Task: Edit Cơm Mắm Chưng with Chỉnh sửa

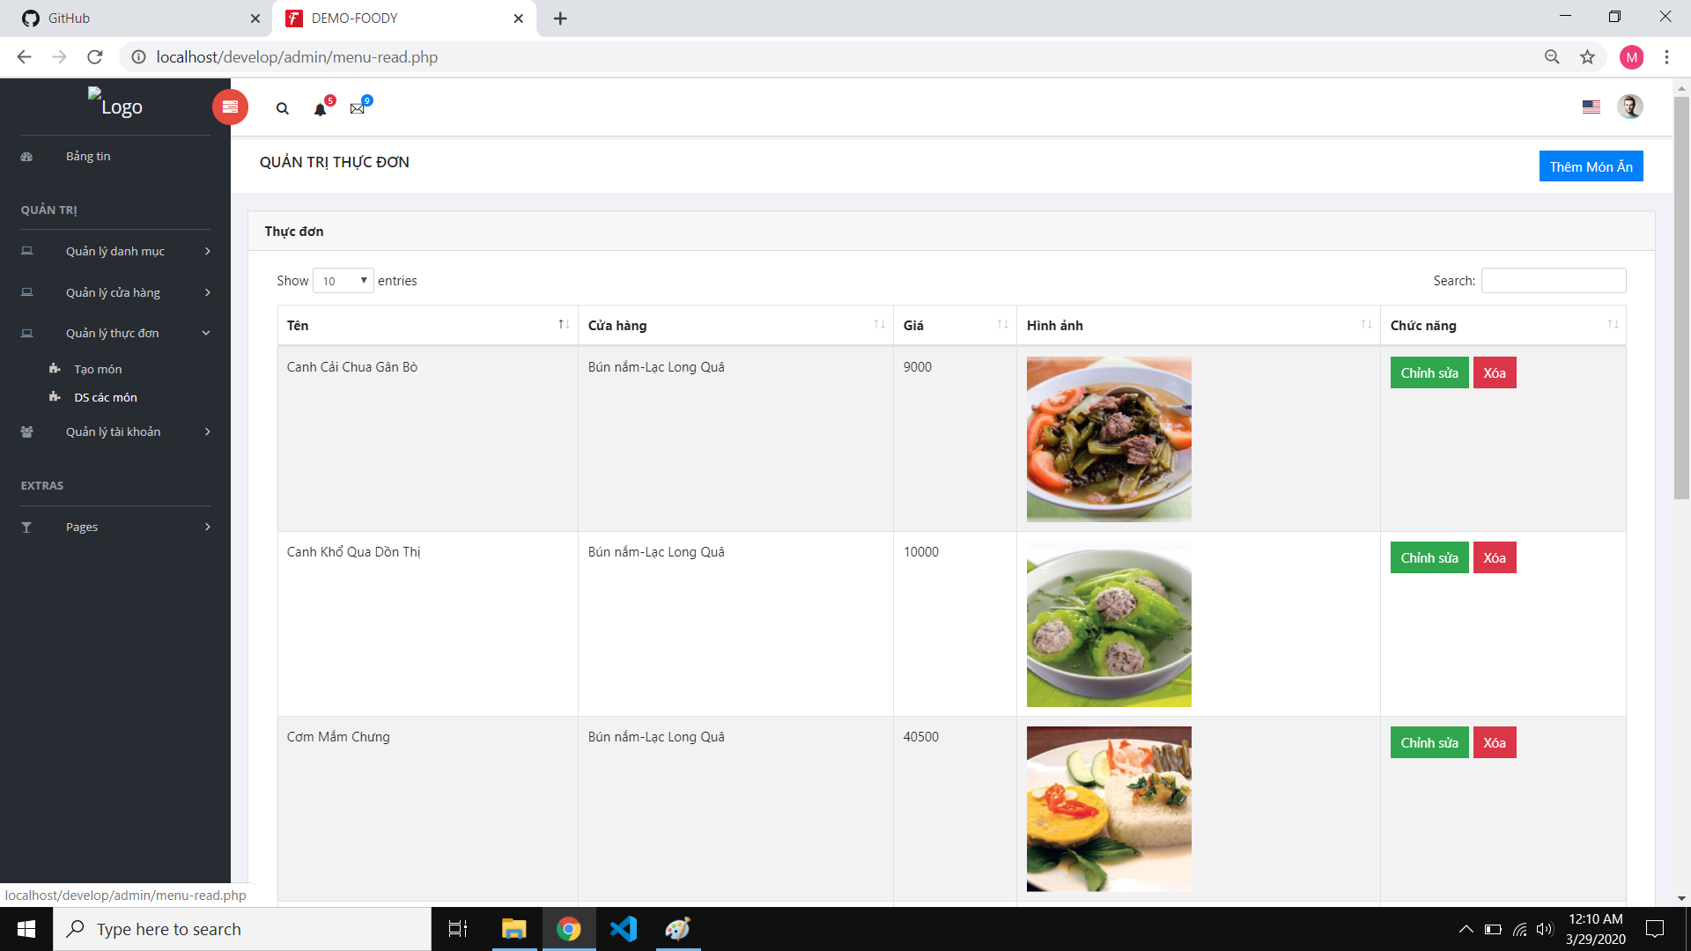Action: point(1429,742)
